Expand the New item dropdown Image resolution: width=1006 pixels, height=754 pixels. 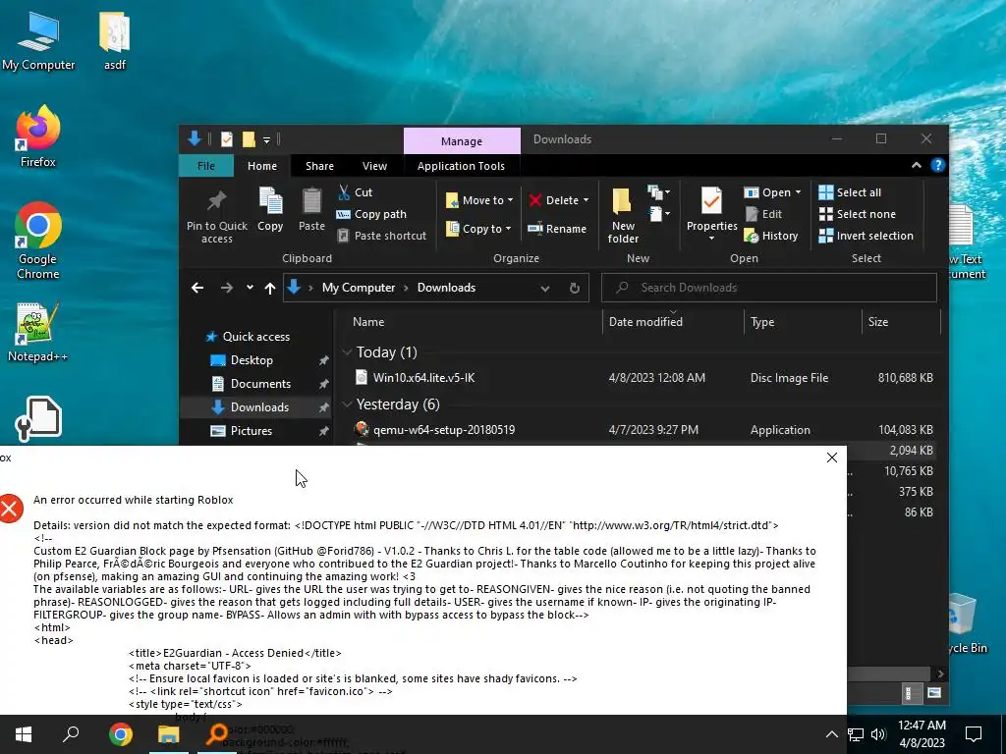(x=659, y=192)
